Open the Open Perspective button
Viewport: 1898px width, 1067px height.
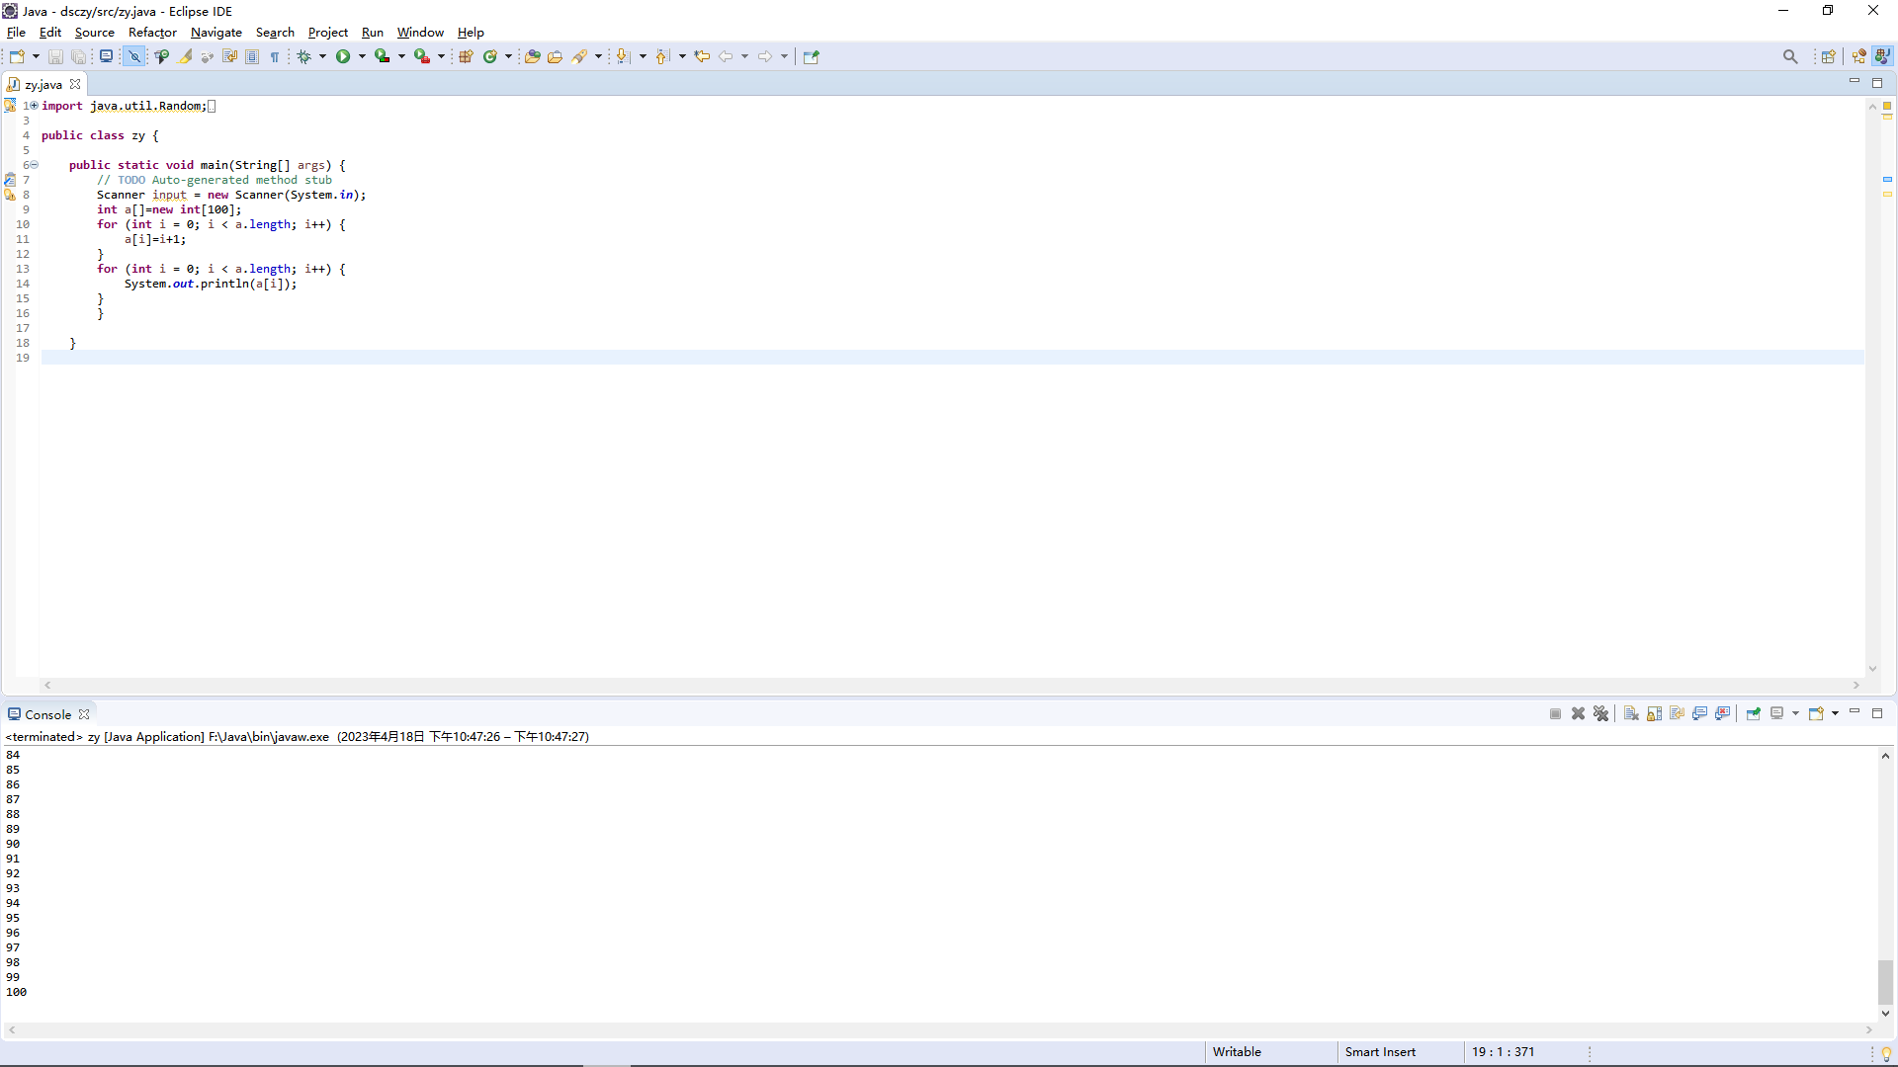pos(1828,56)
